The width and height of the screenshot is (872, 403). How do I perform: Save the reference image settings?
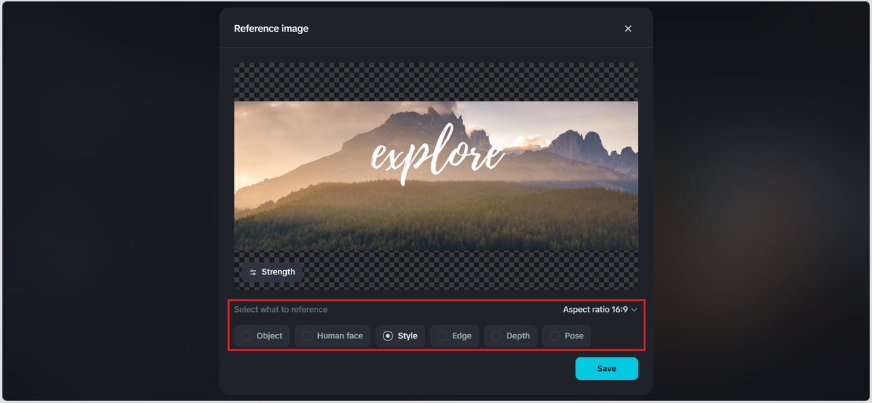[606, 368]
